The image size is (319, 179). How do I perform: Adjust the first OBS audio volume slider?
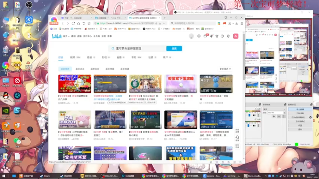tap(250, 115)
